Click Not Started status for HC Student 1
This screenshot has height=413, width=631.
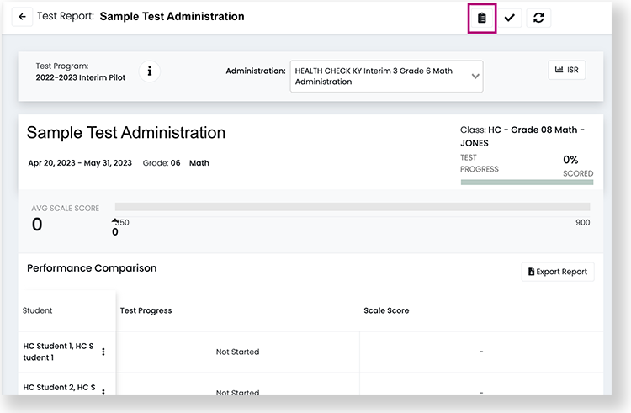tap(237, 352)
